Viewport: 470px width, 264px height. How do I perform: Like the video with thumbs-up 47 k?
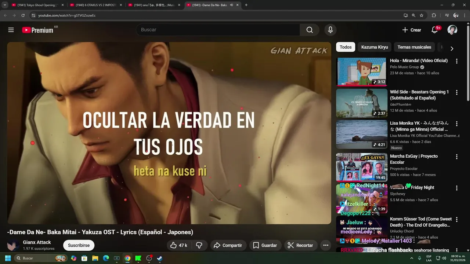[x=179, y=245]
